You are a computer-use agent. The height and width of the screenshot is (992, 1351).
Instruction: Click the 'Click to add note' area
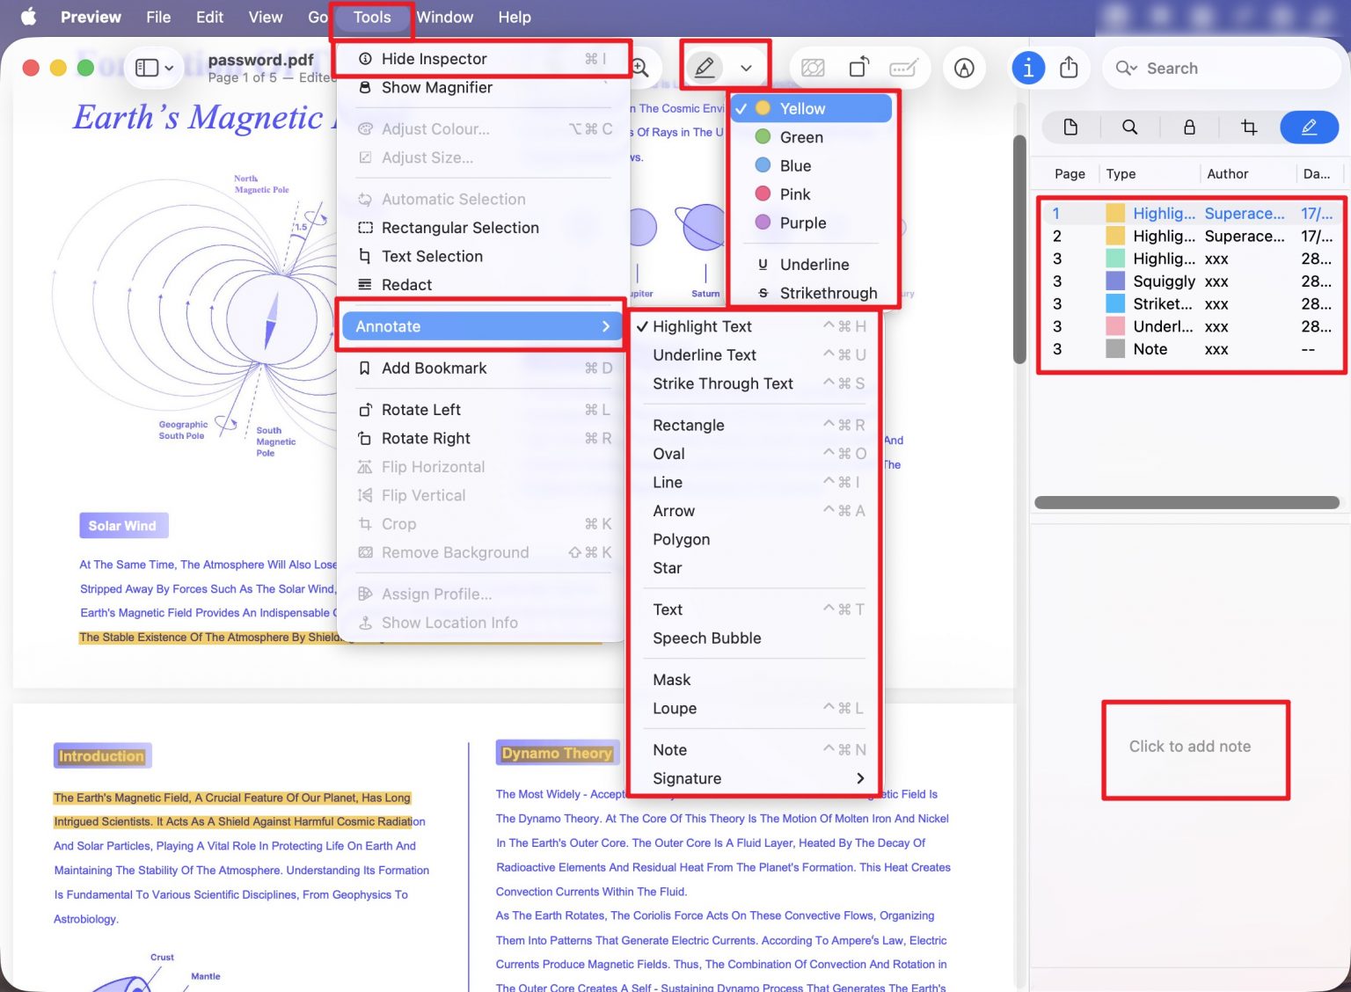[1189, 747]
